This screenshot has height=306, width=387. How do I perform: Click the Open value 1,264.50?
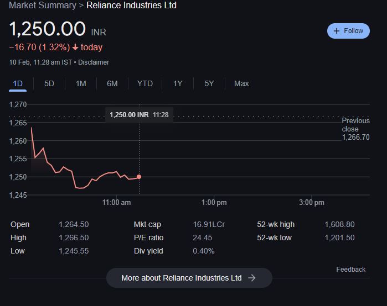(74, 224)
